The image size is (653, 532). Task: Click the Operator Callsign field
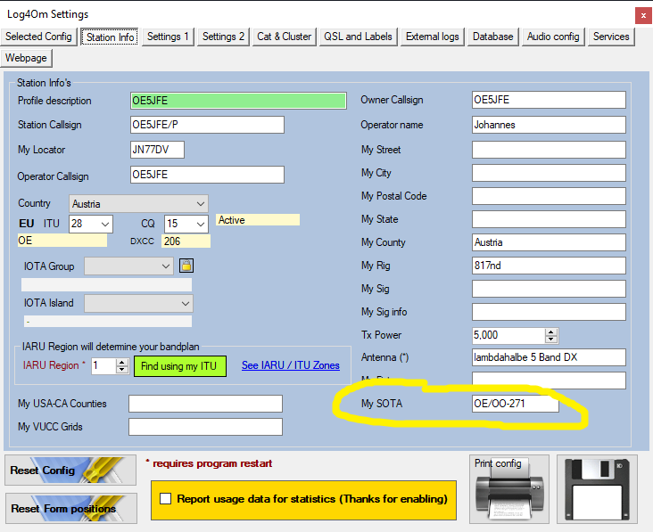[x=207, y=175]
